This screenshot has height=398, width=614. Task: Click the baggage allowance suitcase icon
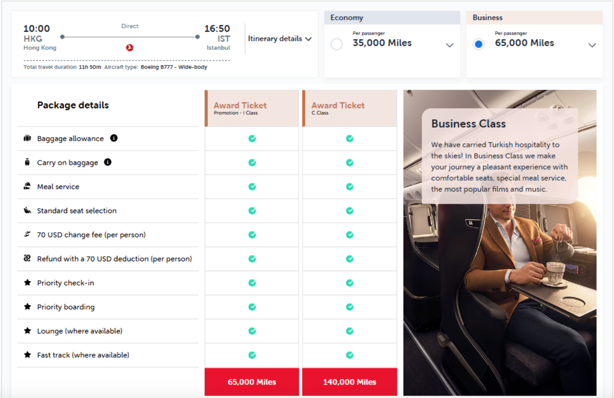pyautogui.click(x=27, y=138)
